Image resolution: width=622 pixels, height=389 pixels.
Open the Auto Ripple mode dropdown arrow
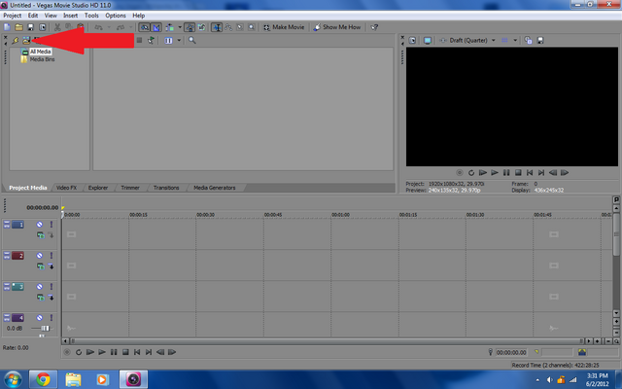pyautogui.click(x=180, y=27)
